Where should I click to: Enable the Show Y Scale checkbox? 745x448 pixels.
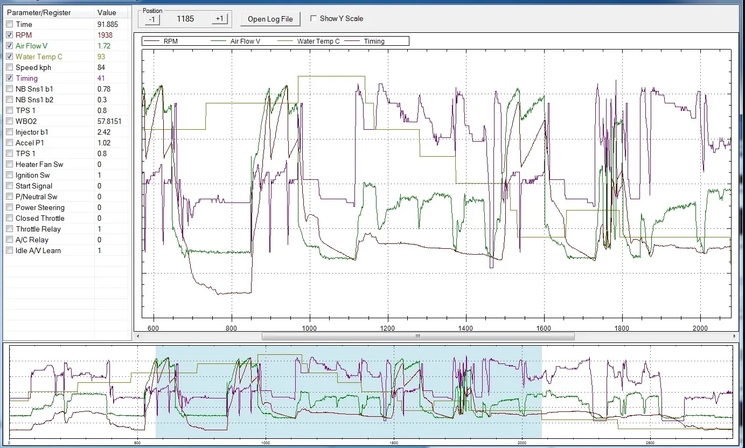pyautogui.click(x=314, y=18)
